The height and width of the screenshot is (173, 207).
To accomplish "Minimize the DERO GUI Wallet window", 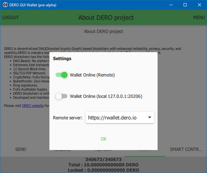I will 171,5.
